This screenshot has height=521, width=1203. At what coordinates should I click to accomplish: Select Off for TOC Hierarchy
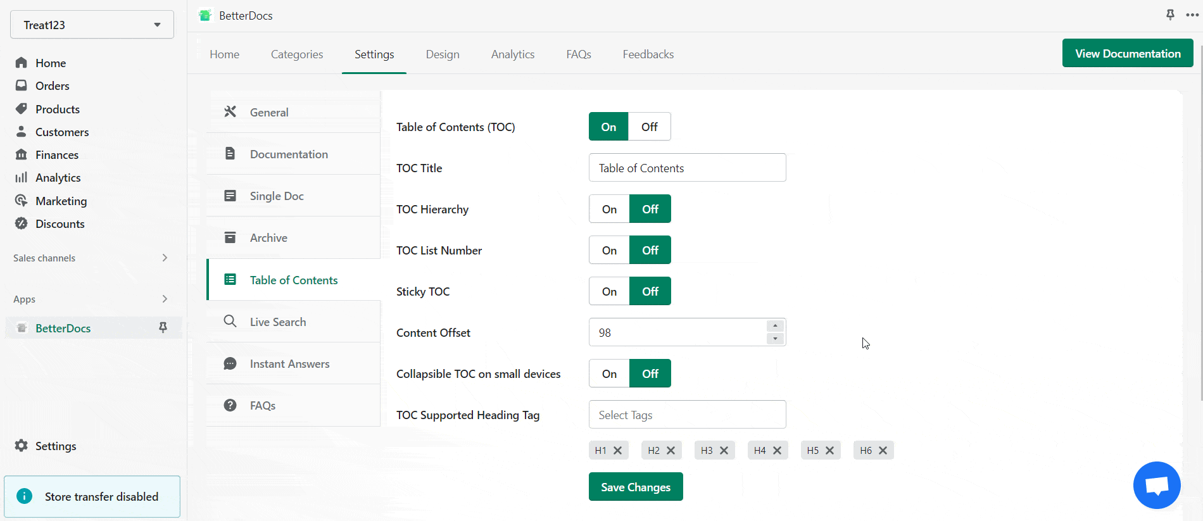(650, 209)
